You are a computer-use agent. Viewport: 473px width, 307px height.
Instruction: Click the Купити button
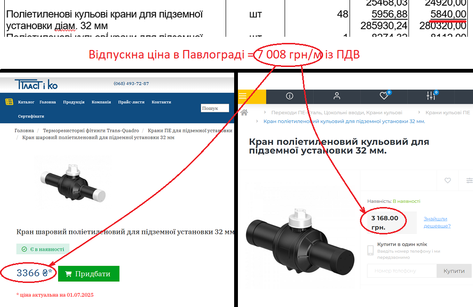click(x=454, y=271)
